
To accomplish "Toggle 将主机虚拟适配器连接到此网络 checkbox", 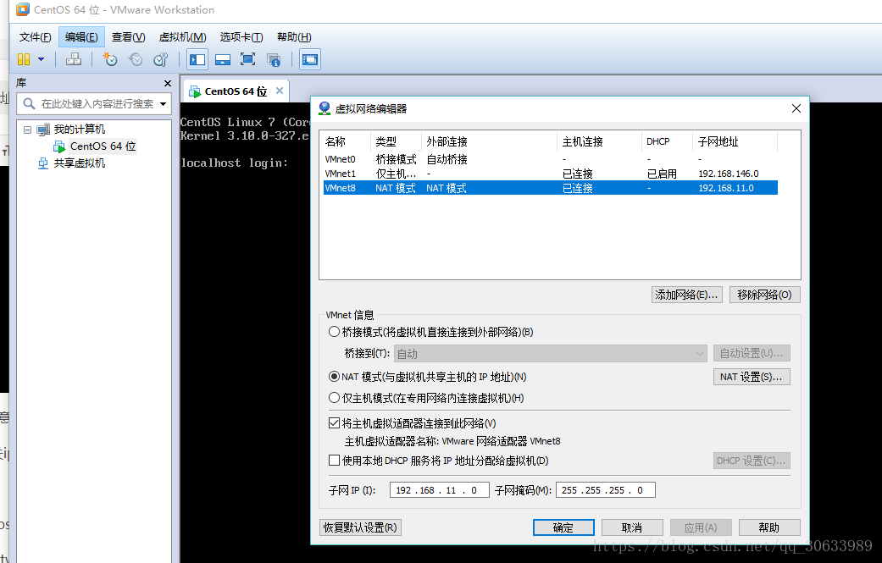I will point(334,423).
